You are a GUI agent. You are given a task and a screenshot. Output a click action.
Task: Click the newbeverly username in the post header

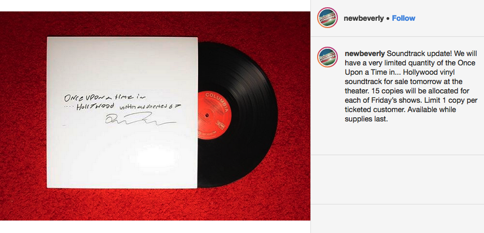(364, 18)
